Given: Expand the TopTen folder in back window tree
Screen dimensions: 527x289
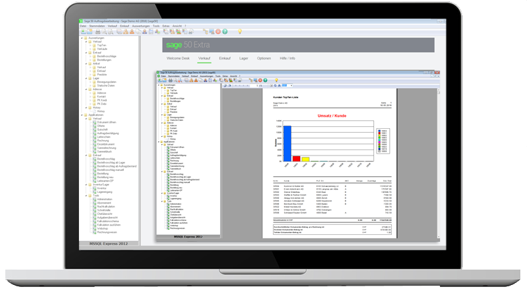Looking at the screenshot, I should click(x=90, y=45).
